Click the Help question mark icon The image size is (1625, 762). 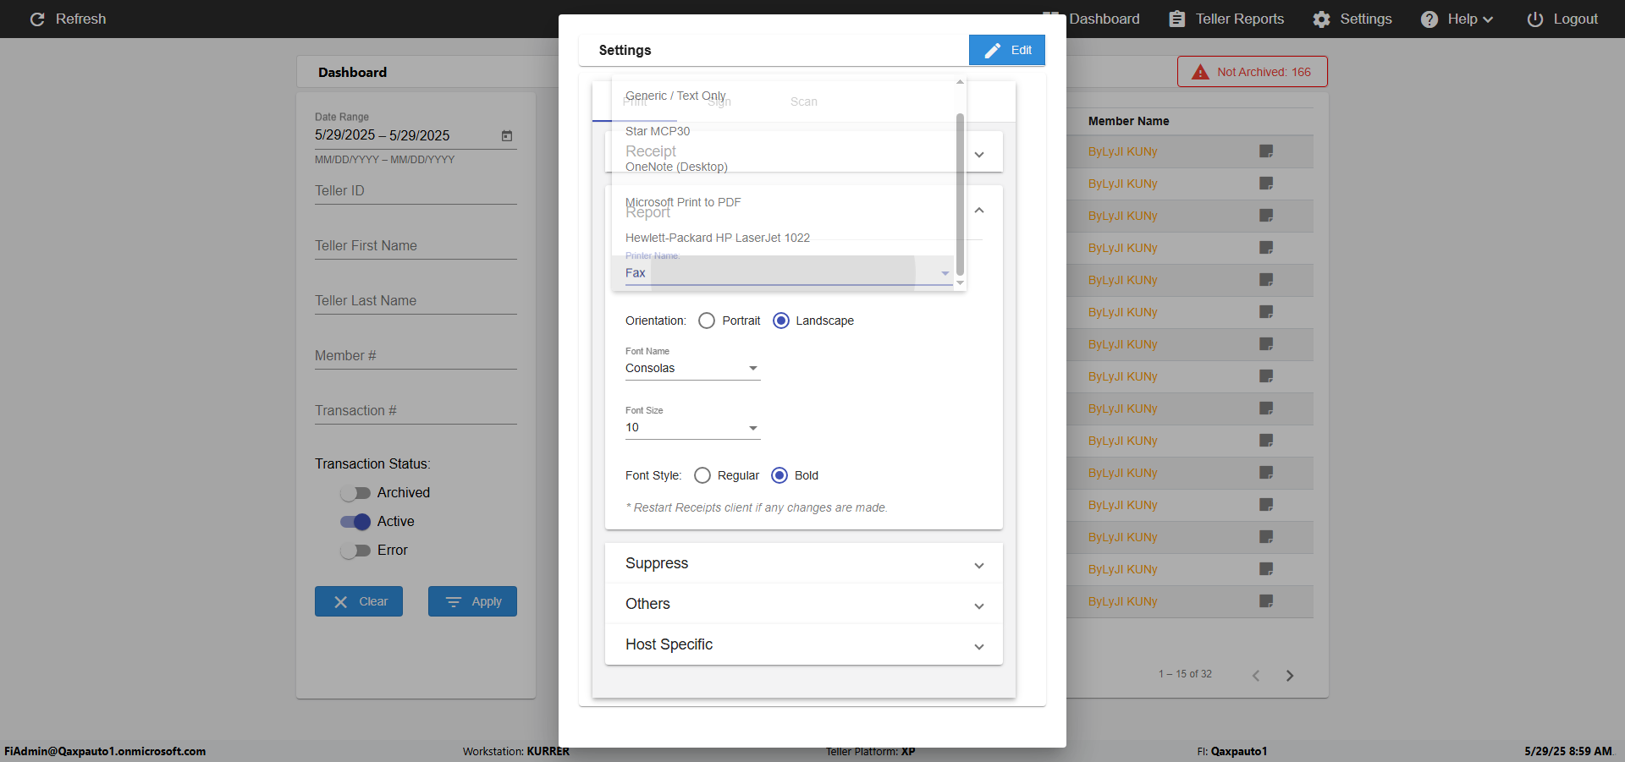point(1429,19)
